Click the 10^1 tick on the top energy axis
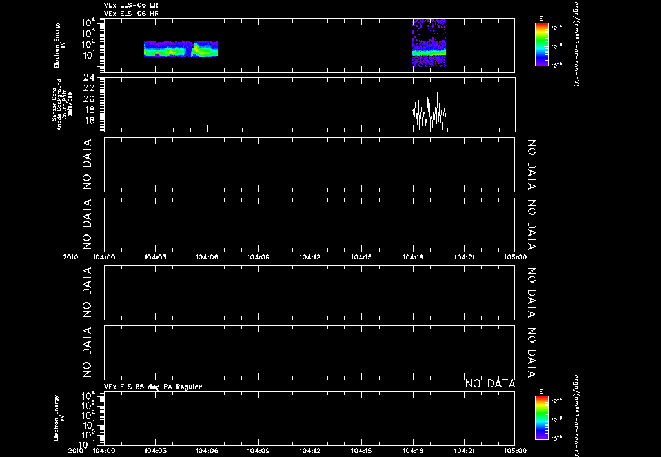Viewport: 661px width, 457px height. [x=88, y=56]
